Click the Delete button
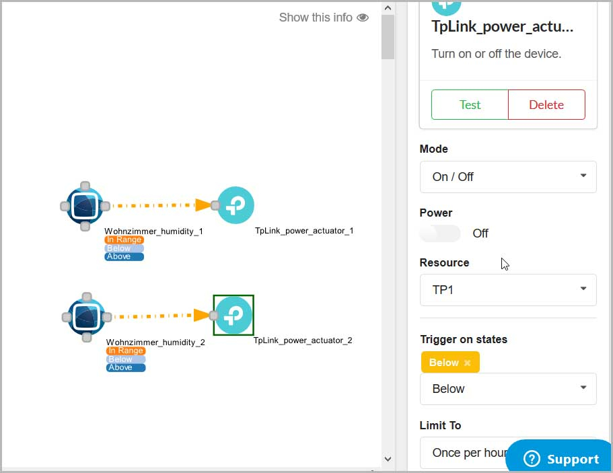Screen dimensions: 613x473 pos(546,105)
